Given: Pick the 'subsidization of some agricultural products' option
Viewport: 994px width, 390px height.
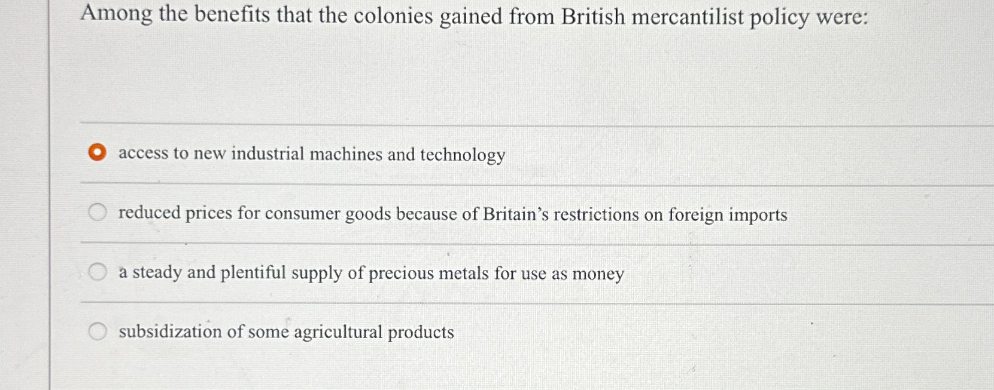Looking at the screenshot, I should click(97, 330).
